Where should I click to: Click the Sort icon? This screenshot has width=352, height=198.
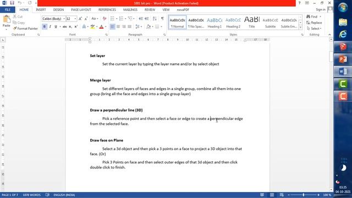coord(155,19)
